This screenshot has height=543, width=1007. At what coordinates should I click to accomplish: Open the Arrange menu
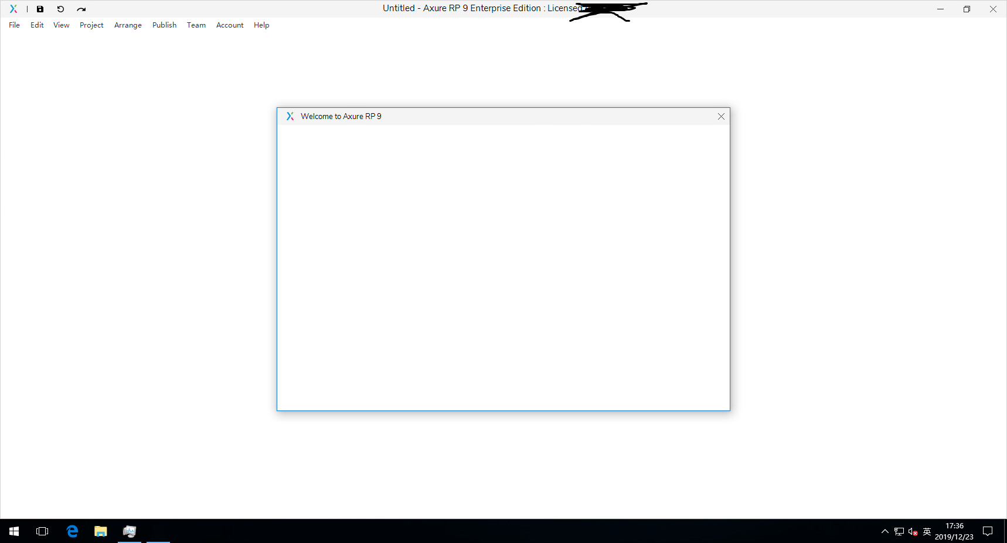tap(128, 25)
